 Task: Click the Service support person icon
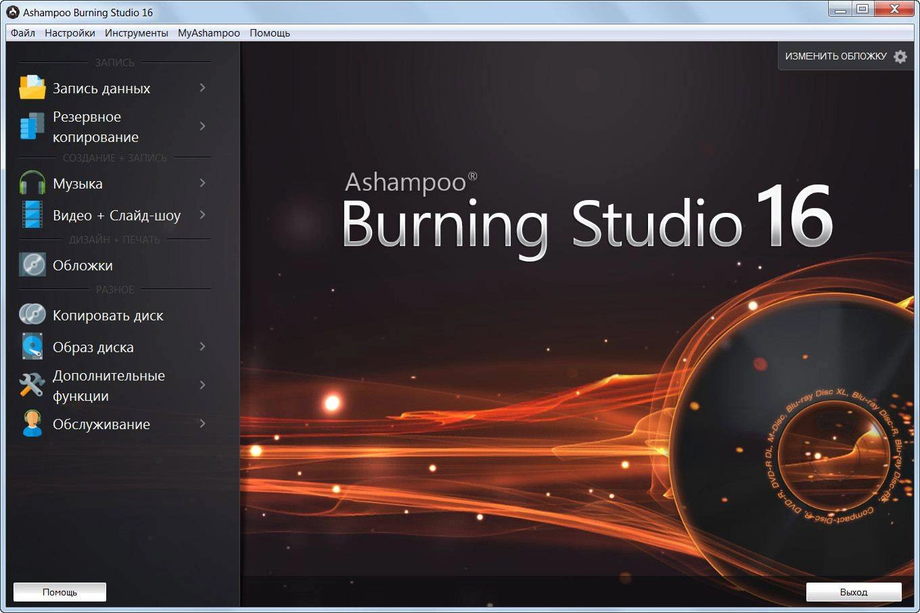click(32, 424)
